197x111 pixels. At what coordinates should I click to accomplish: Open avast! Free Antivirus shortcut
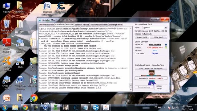(x=7, y=64)
